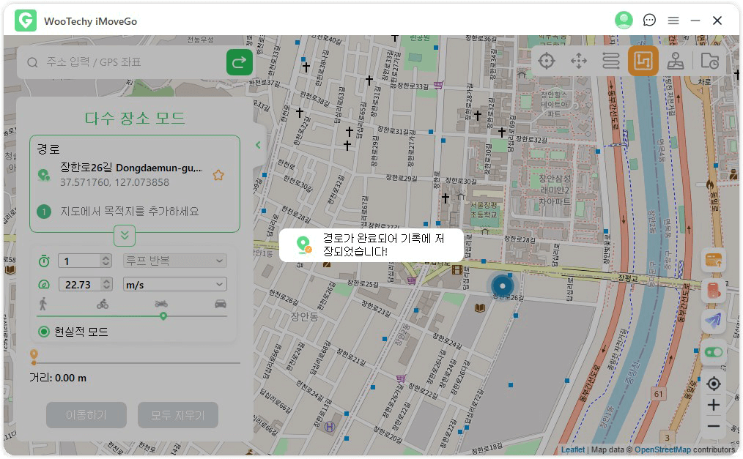This screenshot has width=743, height=459.
Task: Enable 현실적 모드 realistic mode
Action: [43, 331]
